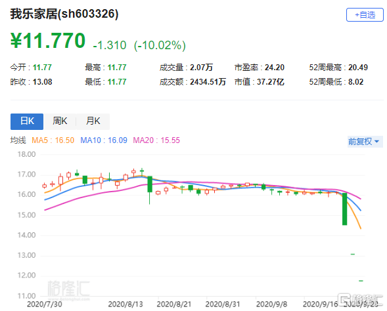Click the percent change (-10.02%)
The image size is (387, 311).
[x=160, y=45]
